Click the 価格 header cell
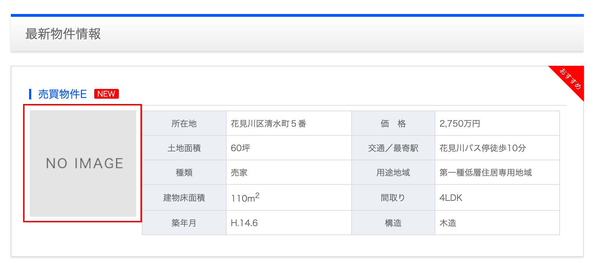 [x=393, y=124]
